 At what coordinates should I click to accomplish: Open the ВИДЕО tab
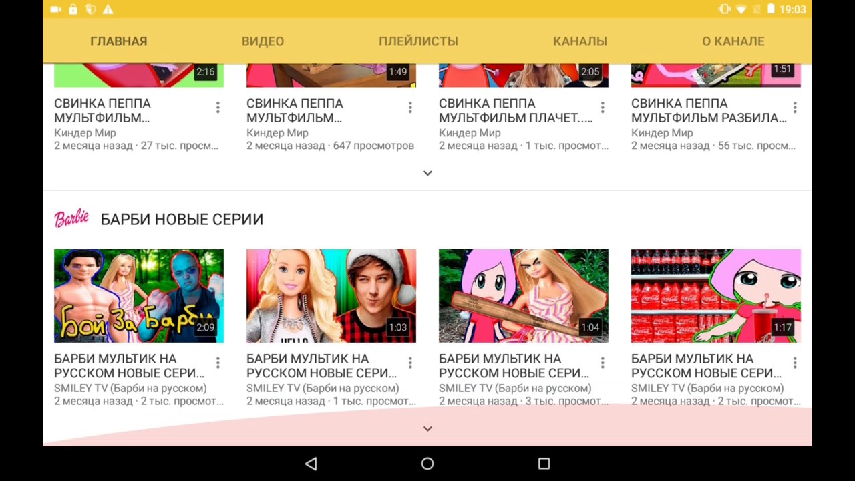tap(263, 41)
